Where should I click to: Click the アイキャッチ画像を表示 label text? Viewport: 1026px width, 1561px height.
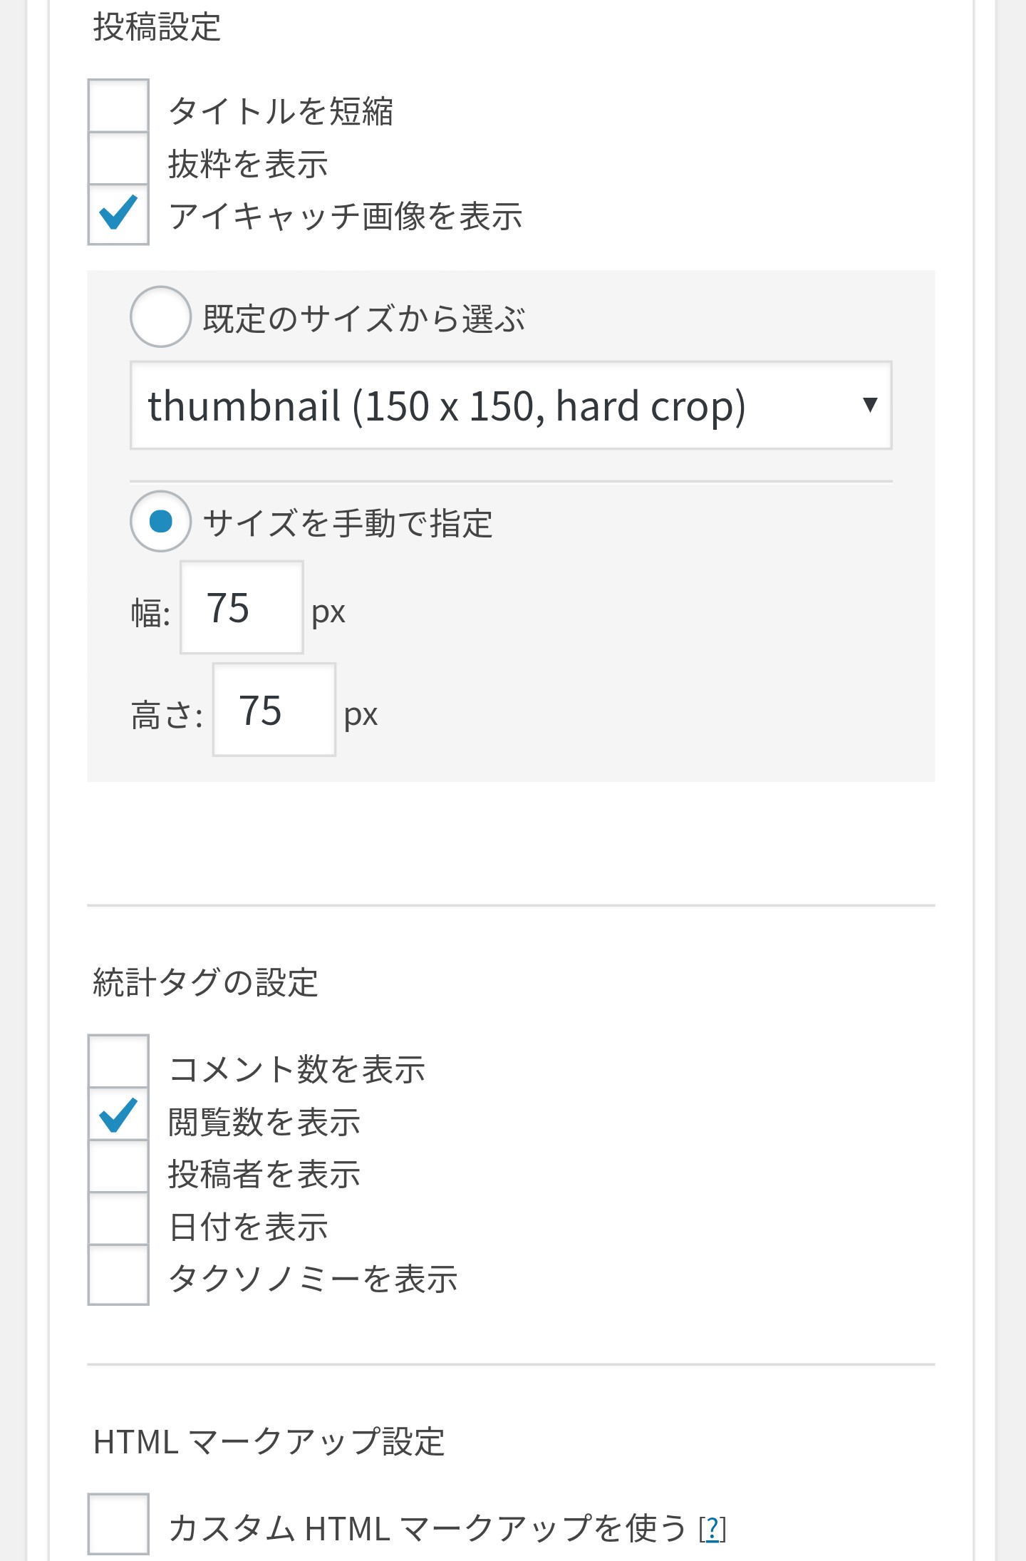[346, 217]
